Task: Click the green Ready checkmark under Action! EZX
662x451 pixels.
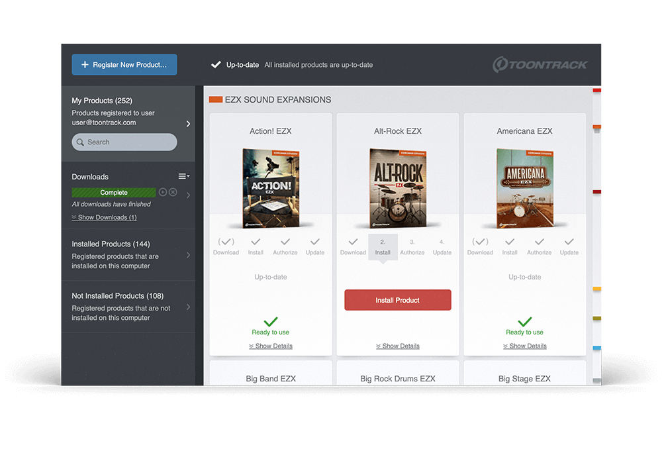Action: click(x=270, y=322)
